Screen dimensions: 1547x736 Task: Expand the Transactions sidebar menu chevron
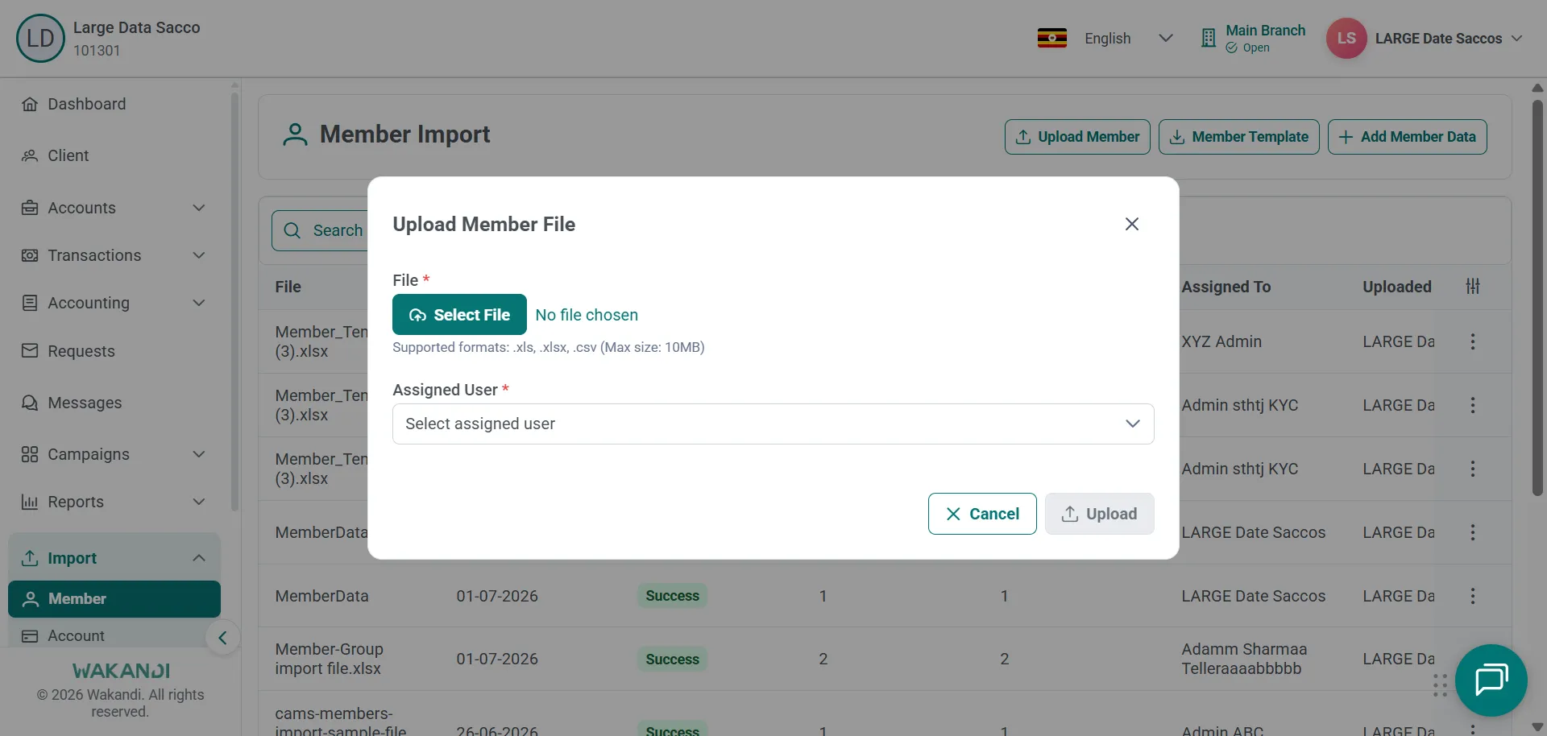point(199,255)
